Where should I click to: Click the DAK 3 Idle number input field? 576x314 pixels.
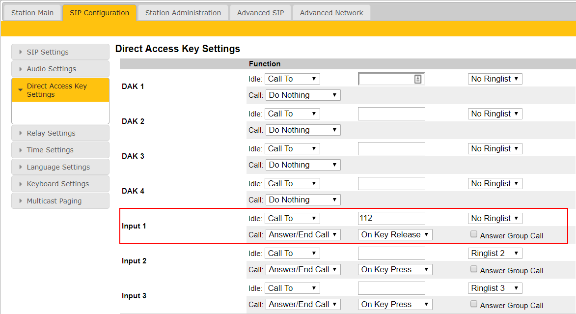pyautogui.click(x=391, y=148)
